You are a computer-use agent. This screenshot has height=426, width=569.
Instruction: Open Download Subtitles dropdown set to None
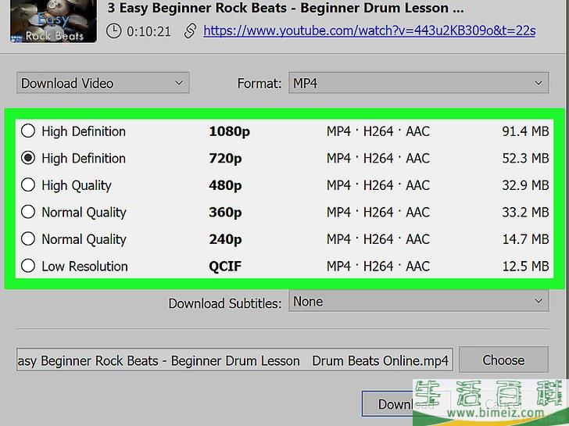point(418,301)
